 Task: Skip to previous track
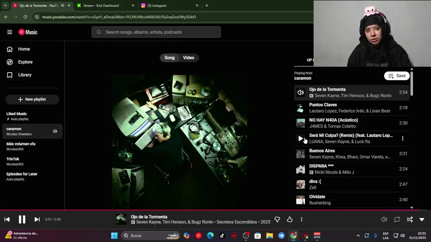[x=7, y=219]
